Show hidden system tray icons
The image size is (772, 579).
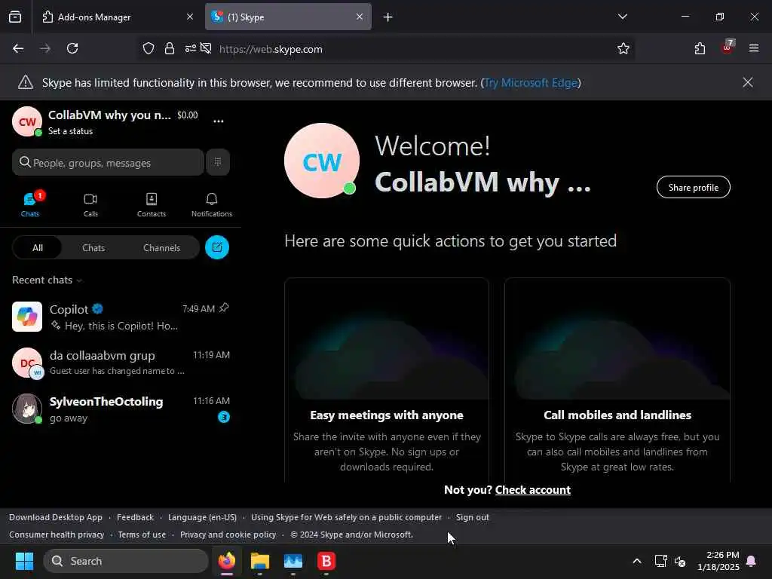pos(636,561)
